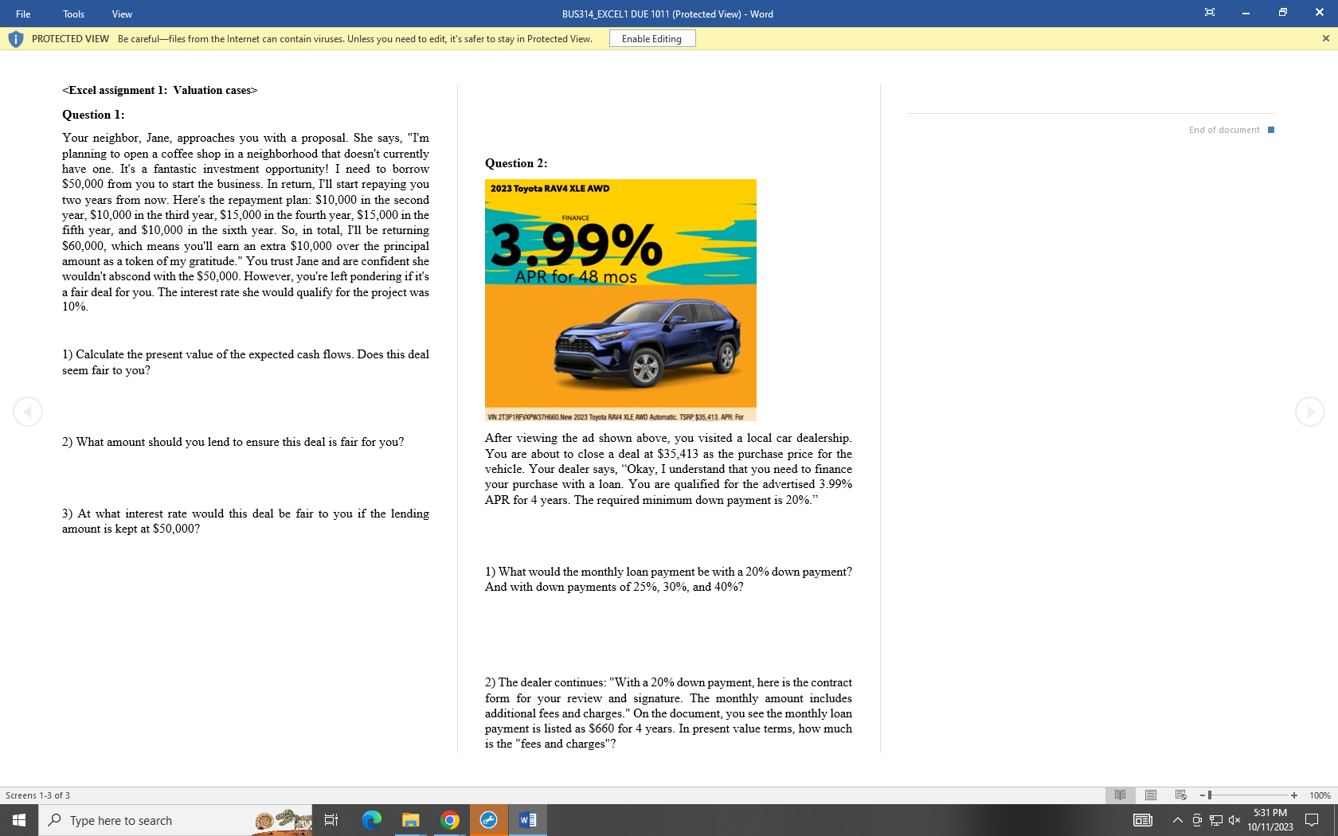Open the View menu
This screenshot has width=1338, height=836.
[x=122, y=14]
